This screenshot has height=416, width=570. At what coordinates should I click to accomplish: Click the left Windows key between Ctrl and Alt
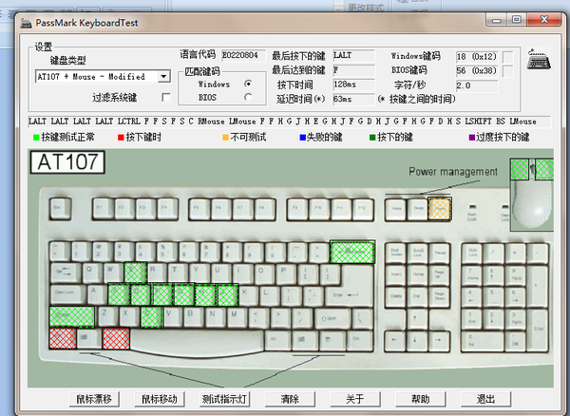click(89, 338)
